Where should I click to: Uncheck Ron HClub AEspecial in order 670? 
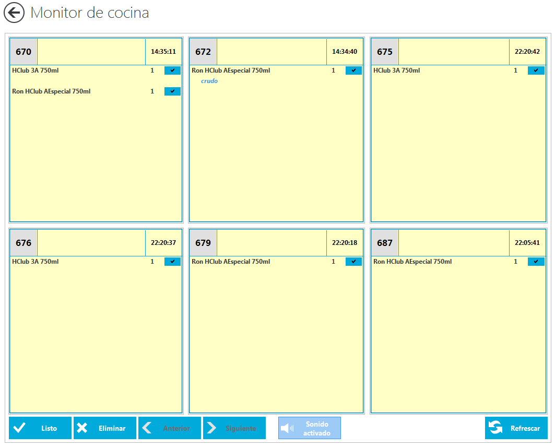click(172, 91)
